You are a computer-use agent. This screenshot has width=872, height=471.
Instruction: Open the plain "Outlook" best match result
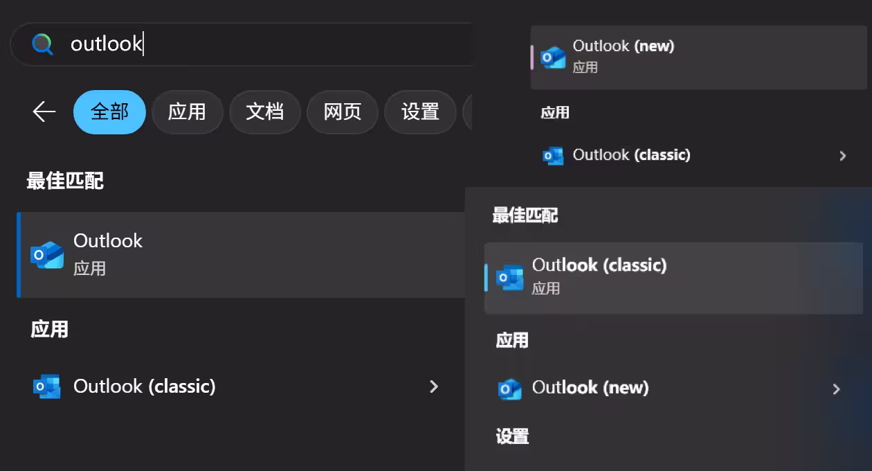coord(241,255)
